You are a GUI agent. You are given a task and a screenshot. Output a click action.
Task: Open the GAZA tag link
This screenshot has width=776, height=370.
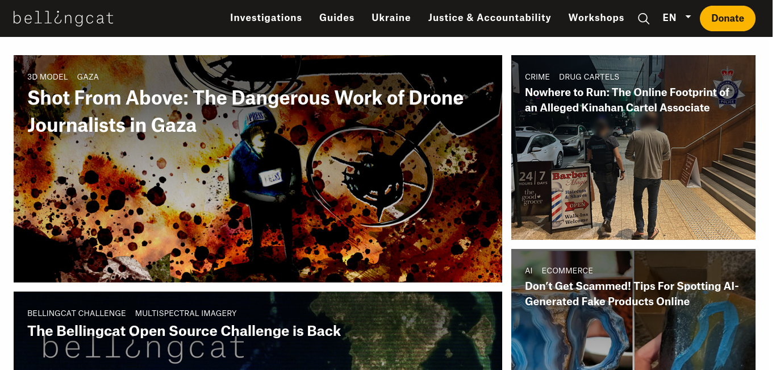88,77
